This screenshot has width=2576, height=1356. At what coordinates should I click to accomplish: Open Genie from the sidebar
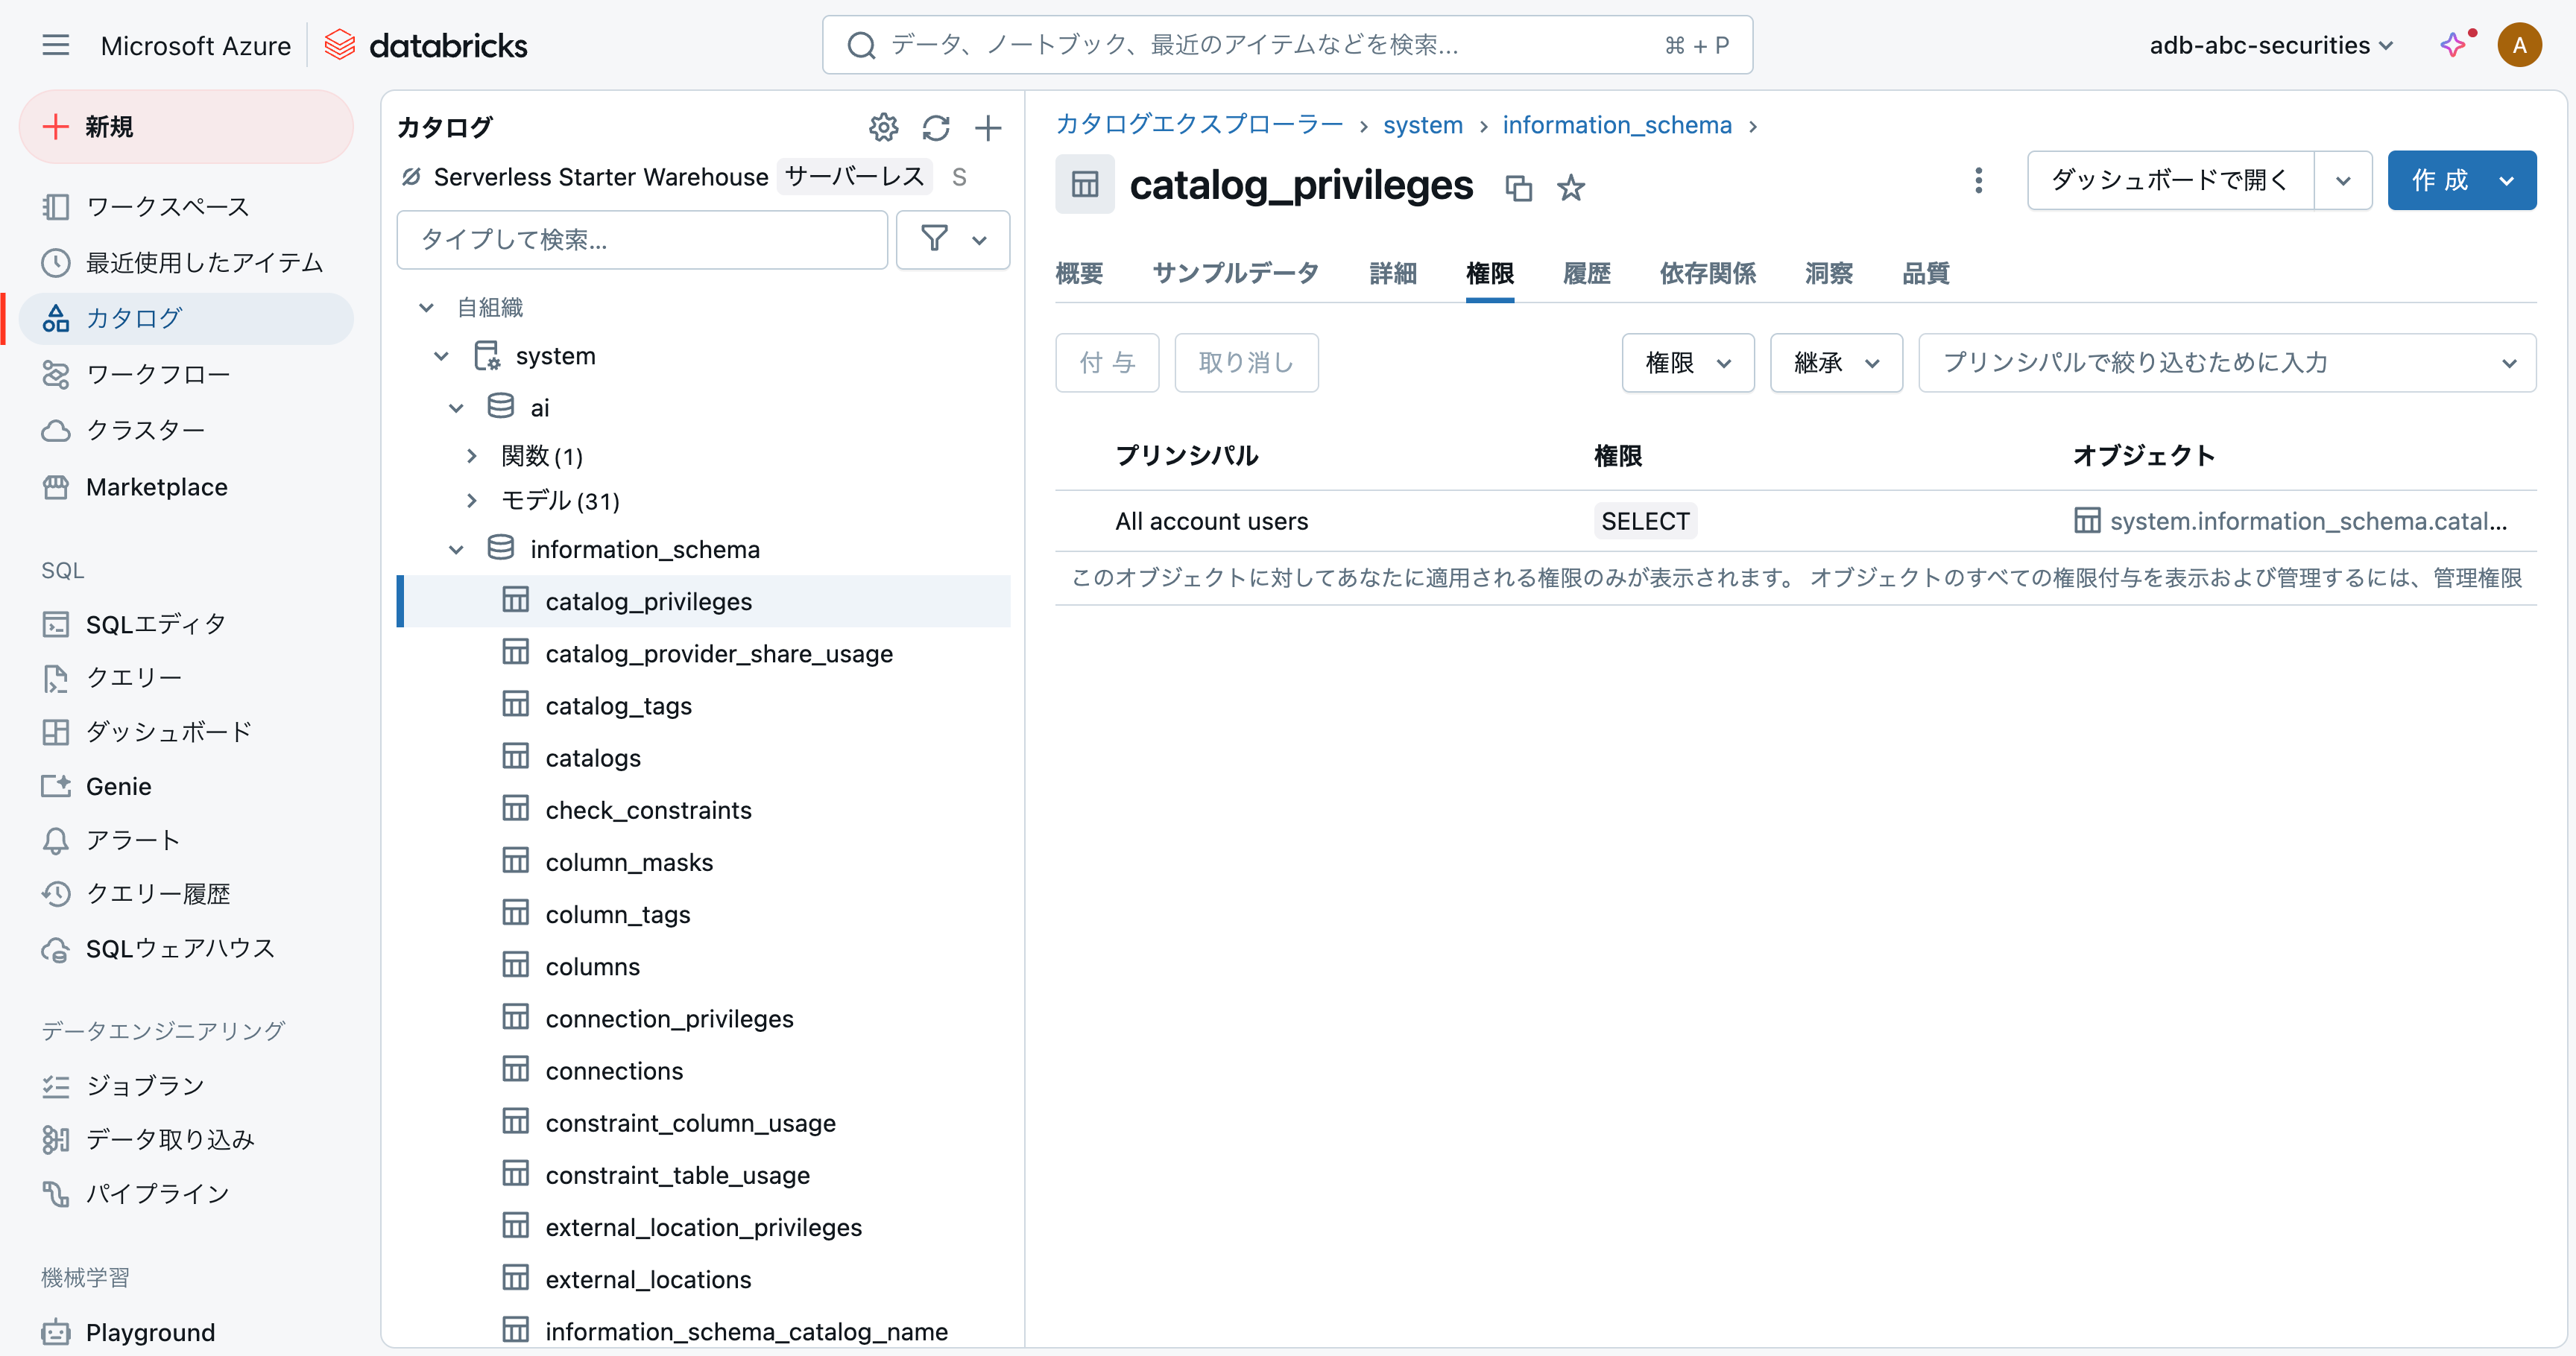coord(118,787)
